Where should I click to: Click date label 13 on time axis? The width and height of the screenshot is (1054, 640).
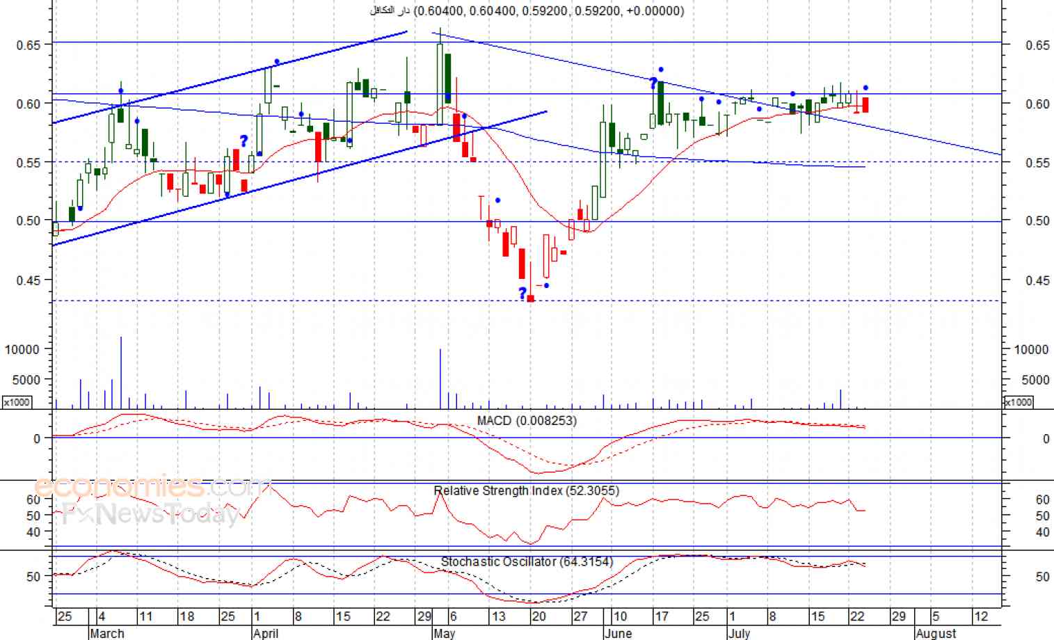tap(498, 616)
